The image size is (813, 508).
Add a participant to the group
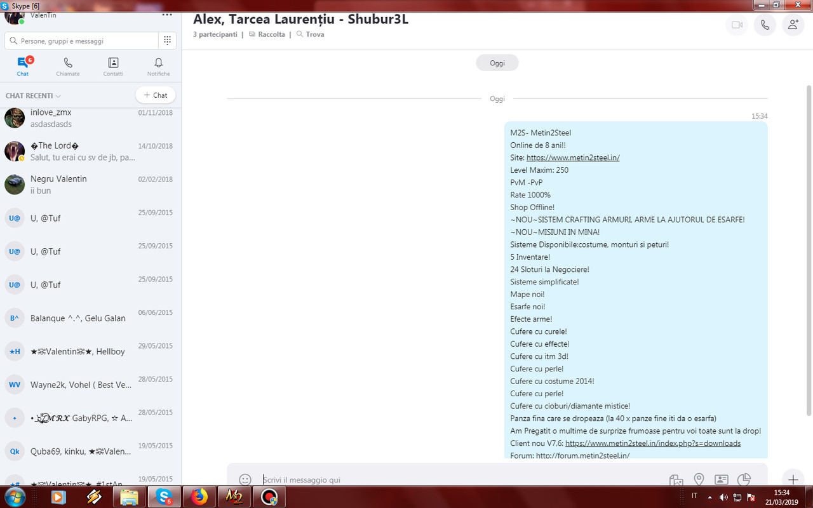click(x=793, y=25)
